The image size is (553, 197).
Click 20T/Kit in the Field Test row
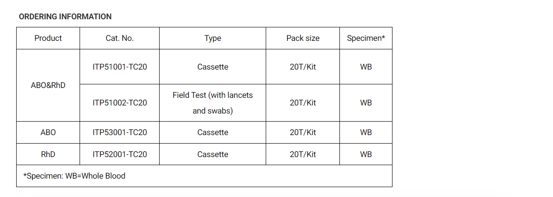[x=303, y=103]
